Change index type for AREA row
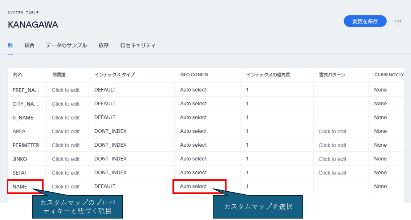 coord(110,131)
